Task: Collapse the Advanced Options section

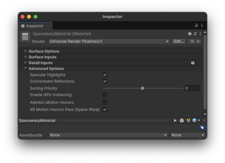Action: [x=26, y=69]
